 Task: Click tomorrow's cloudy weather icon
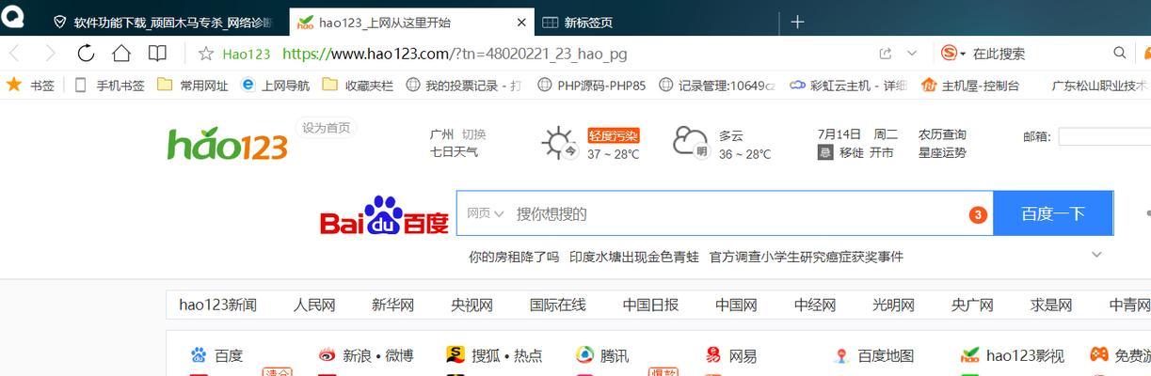(x=691, y=143)
